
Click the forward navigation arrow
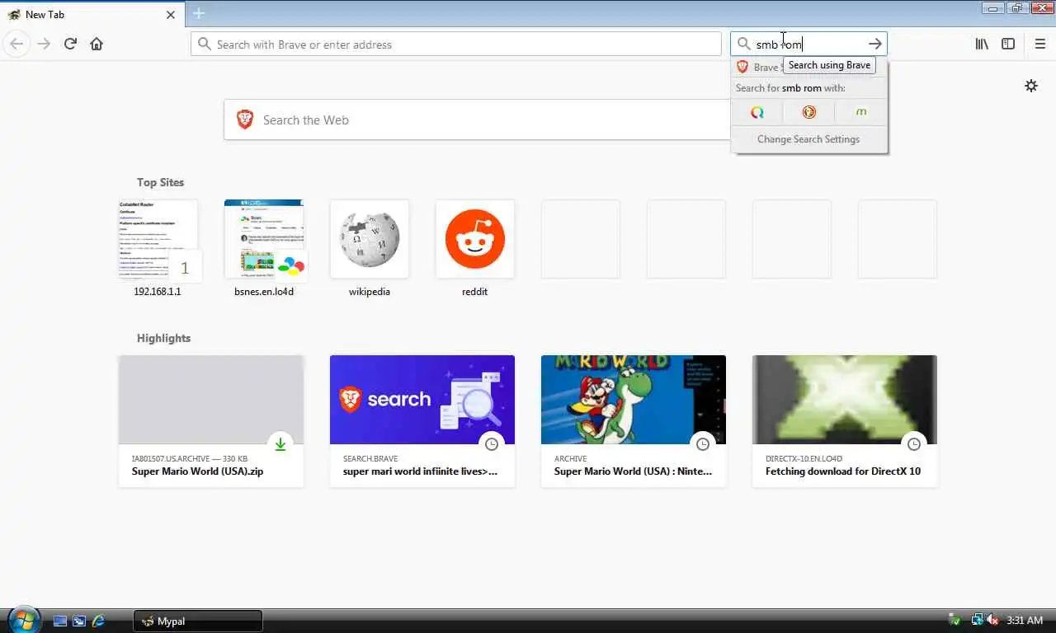pyautogui.click(x=44, y=44)
